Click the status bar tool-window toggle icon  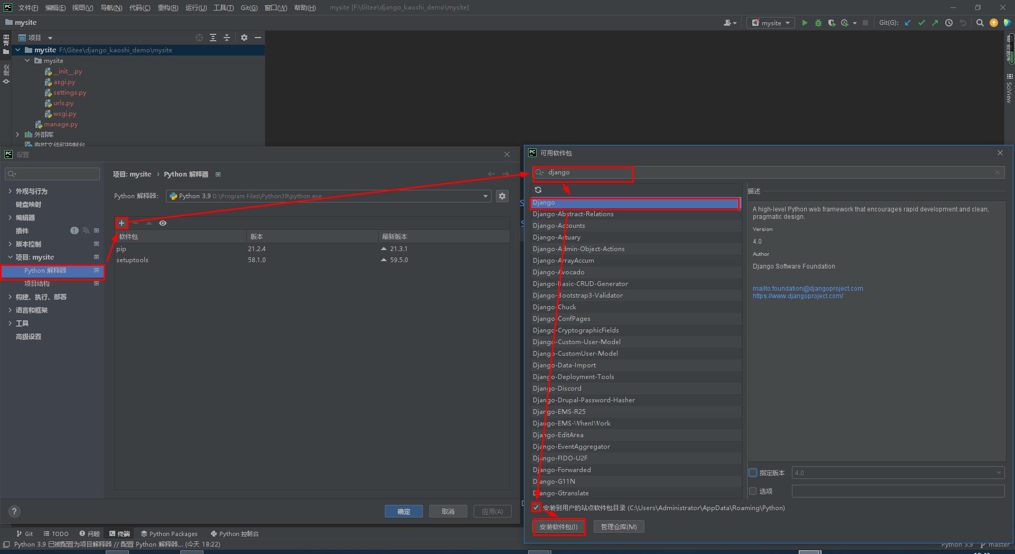tap(6, 544)
